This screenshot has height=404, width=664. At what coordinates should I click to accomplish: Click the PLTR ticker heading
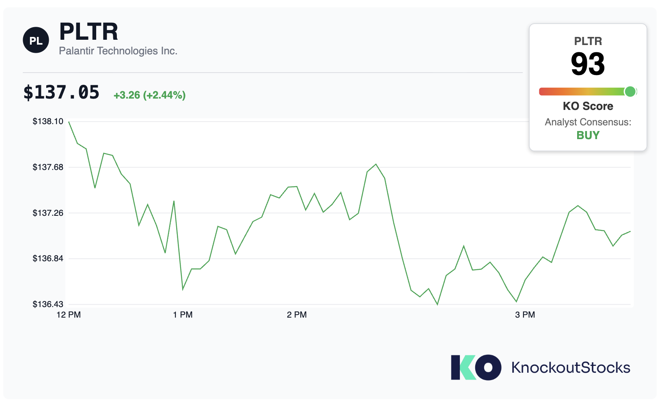88,31
